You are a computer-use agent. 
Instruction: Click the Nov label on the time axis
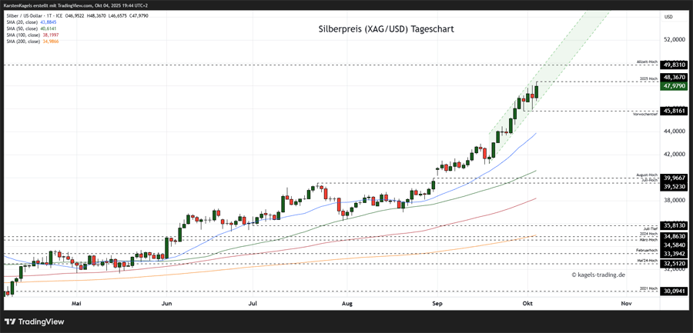[x=625, y=304]
